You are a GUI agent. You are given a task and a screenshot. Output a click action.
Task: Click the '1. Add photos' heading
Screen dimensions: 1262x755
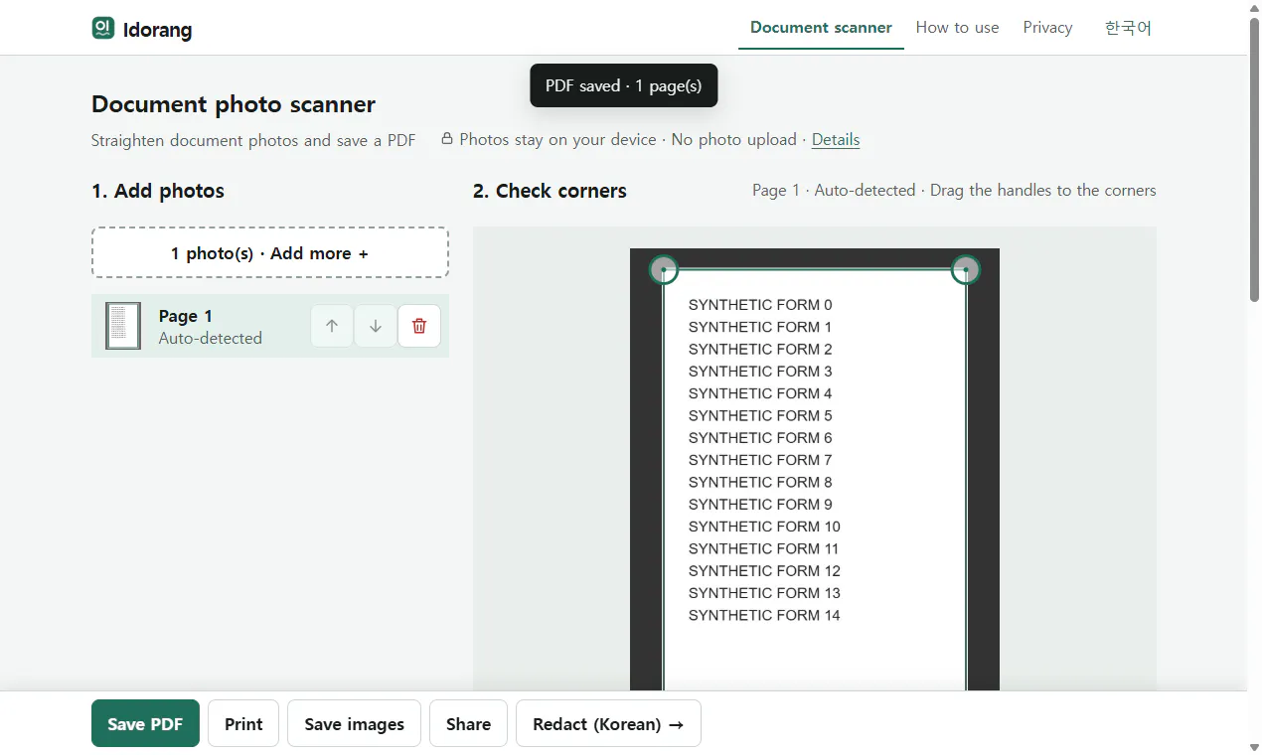[x=158, y=191]
